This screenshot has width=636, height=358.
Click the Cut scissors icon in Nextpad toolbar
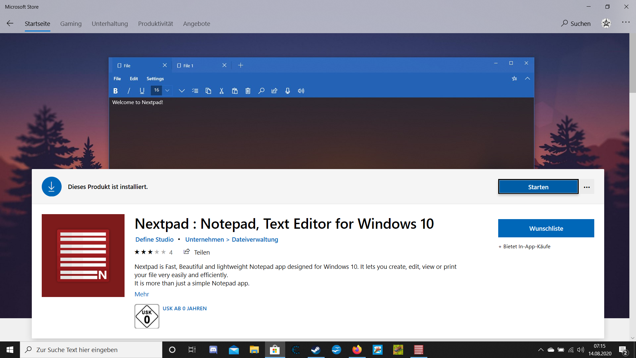pyautogui.click(x=222, y=91)
